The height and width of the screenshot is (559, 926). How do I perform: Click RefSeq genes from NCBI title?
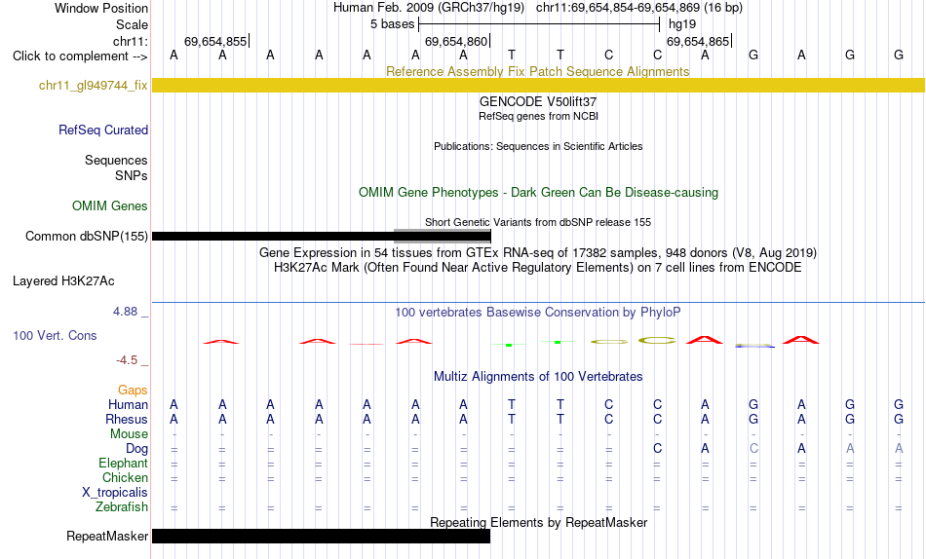coord(539,116)
